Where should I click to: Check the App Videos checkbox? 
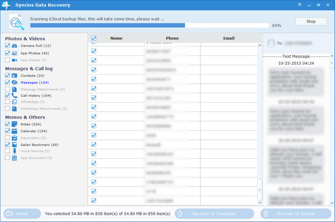[x=8, y=60]
